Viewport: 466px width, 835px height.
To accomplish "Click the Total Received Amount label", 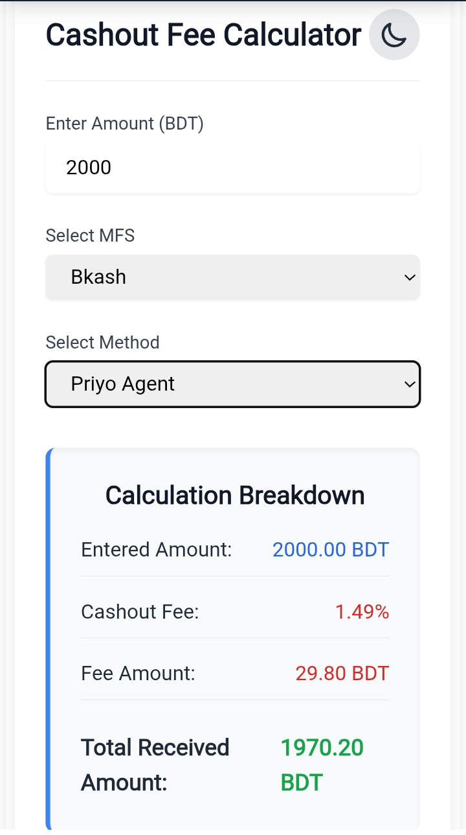I will point(155,765).
